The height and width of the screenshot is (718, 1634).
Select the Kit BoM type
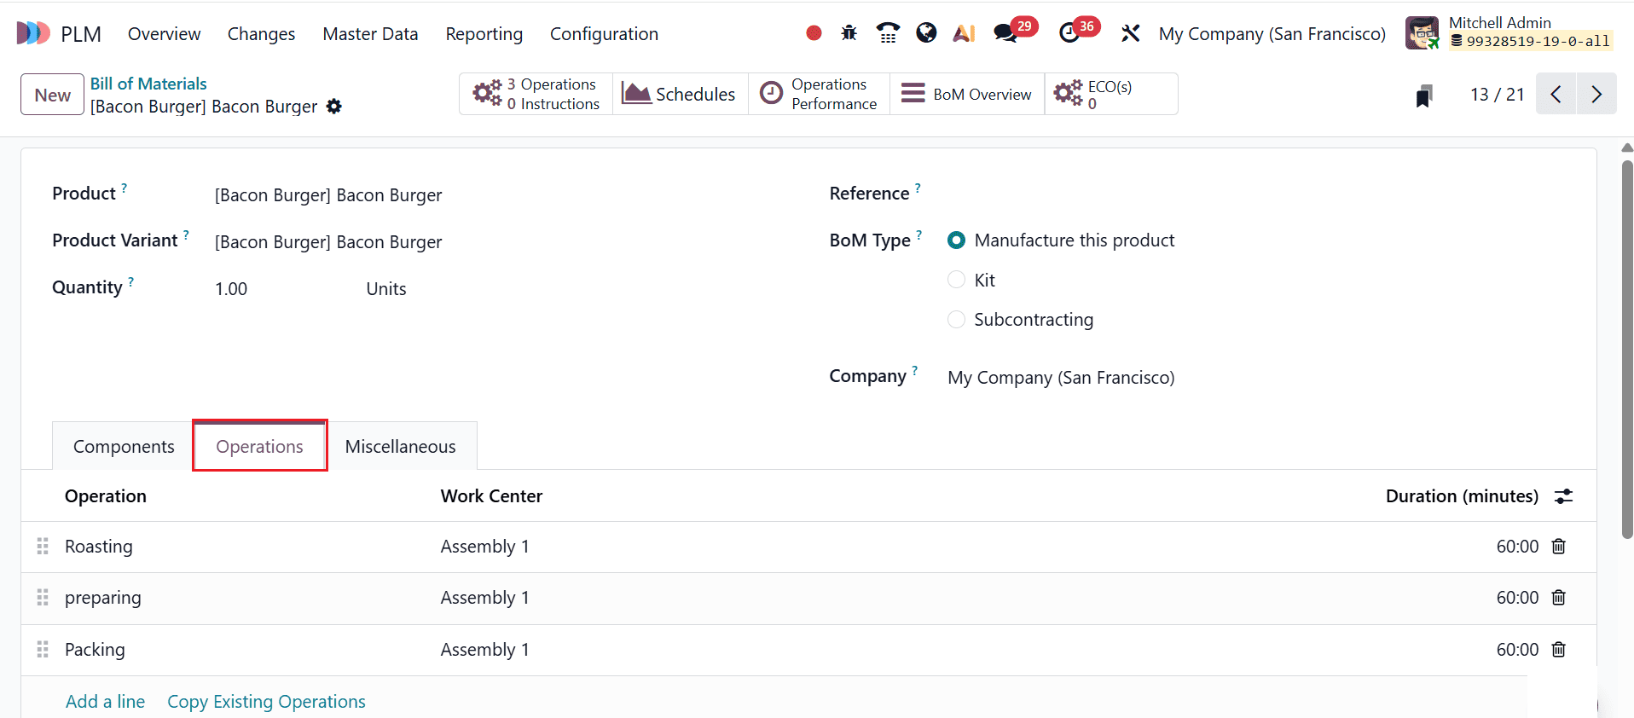(956, 280)
